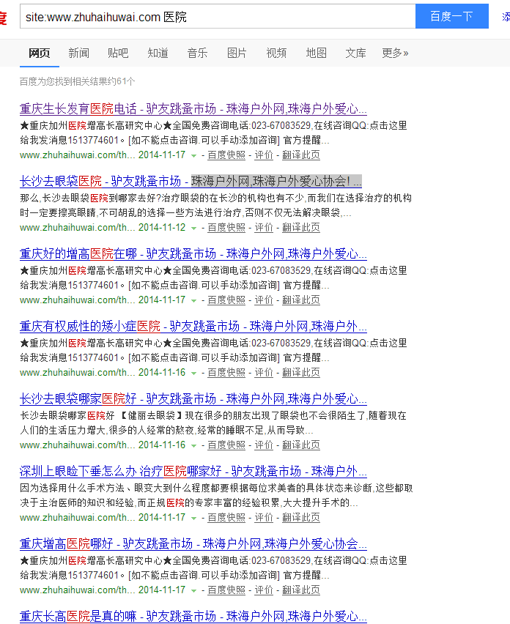
Task: Open result 重庆有权威性的矮小症医院
Action: (193, 327)
